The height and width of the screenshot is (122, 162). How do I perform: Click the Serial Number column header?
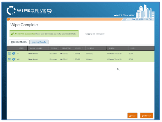(x=38, y=48)
